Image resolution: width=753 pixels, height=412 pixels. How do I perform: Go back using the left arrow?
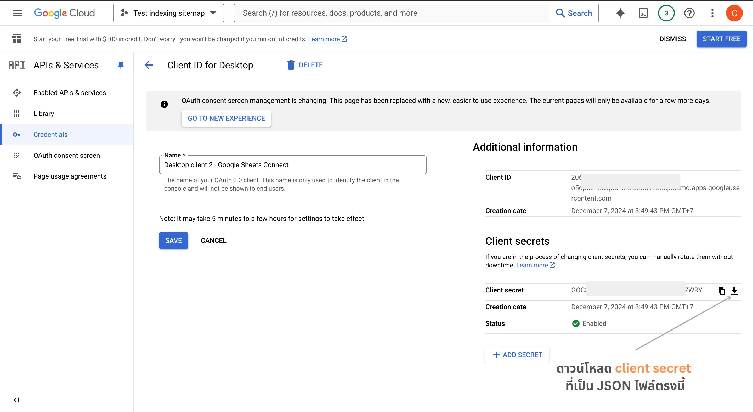[149, 65]
